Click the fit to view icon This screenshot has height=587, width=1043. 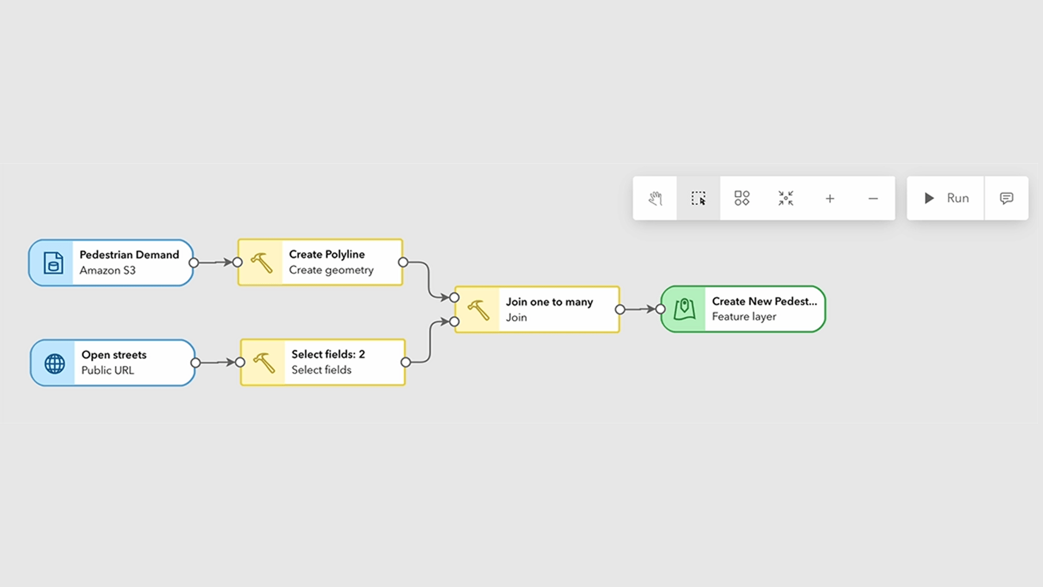click(x=786, y=198)
